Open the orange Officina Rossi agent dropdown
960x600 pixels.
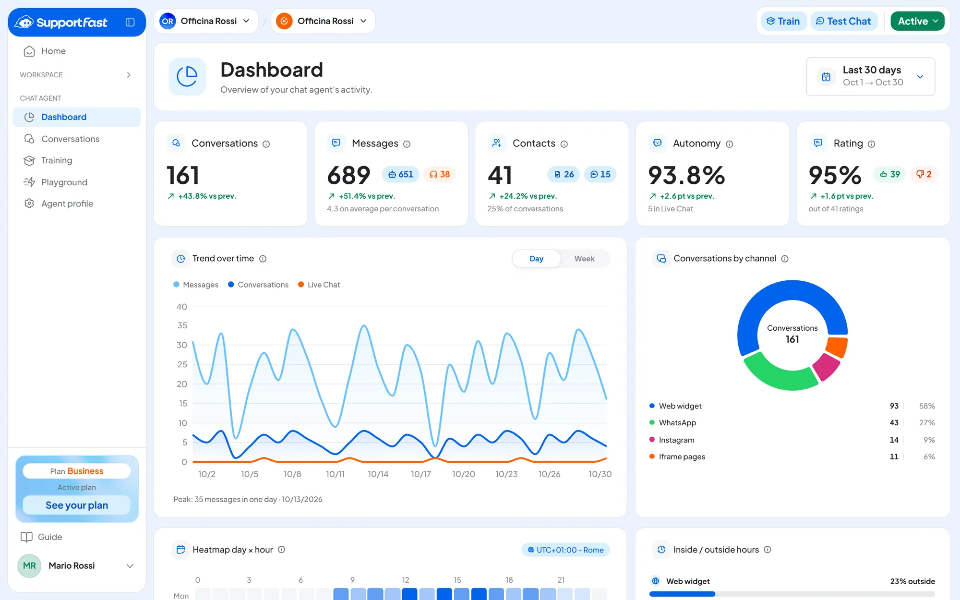point(323,21)
